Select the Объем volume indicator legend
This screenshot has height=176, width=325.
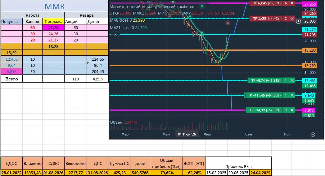click(123, 122)
